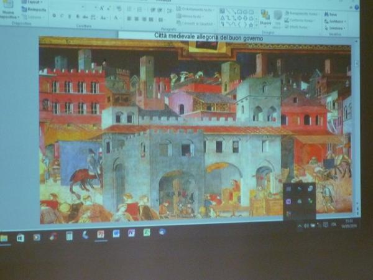Click Sostituisci replace button
Screen dimensions: 373x280
click(x=336, y=21)
